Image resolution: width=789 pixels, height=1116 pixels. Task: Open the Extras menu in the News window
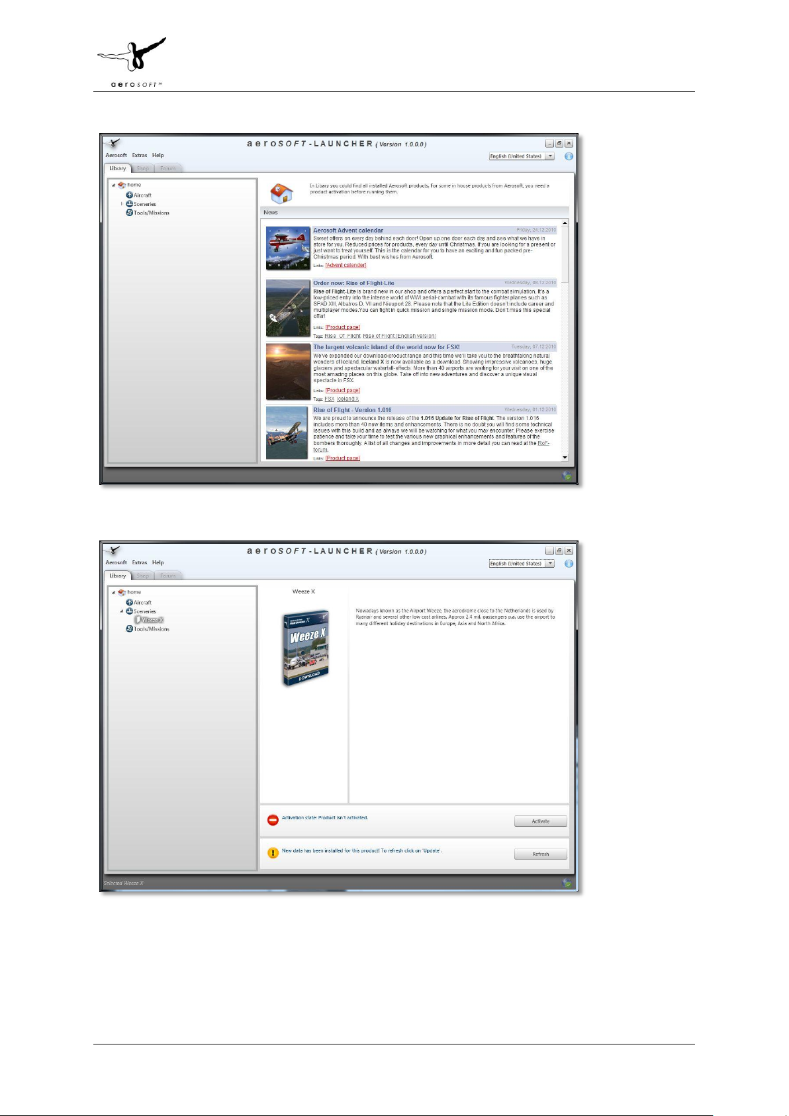point(140,155)
